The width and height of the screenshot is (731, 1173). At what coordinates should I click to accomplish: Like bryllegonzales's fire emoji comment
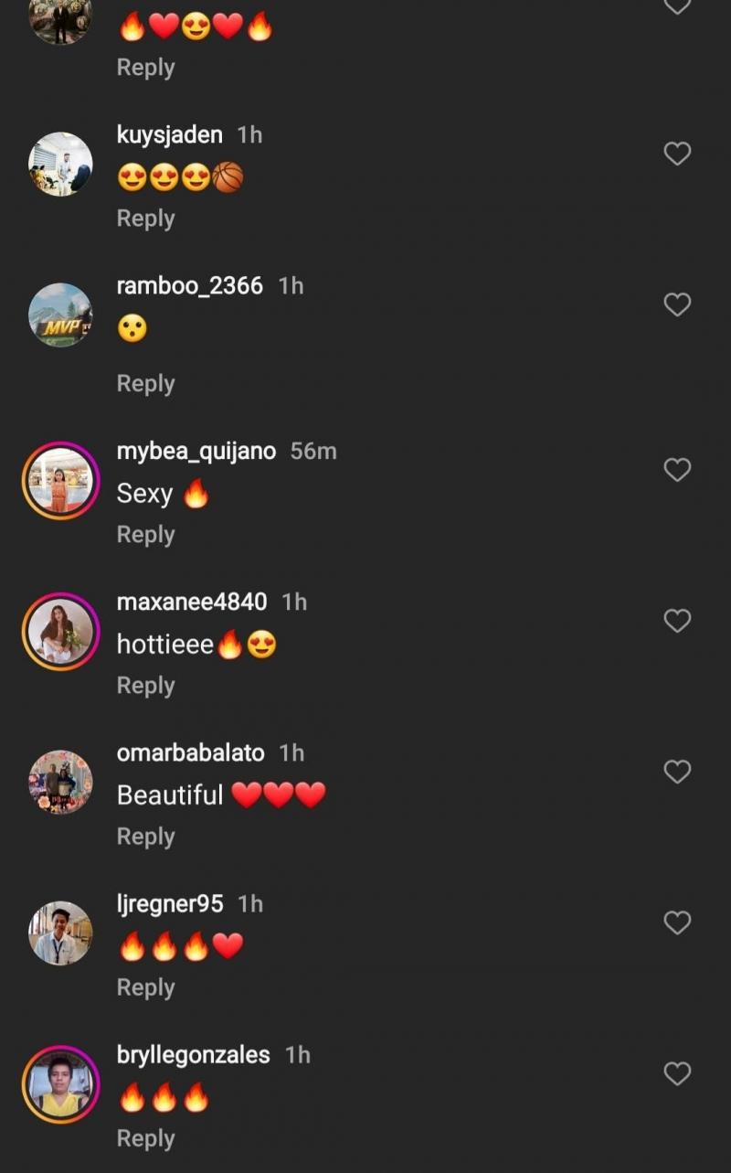point(677,1073)
